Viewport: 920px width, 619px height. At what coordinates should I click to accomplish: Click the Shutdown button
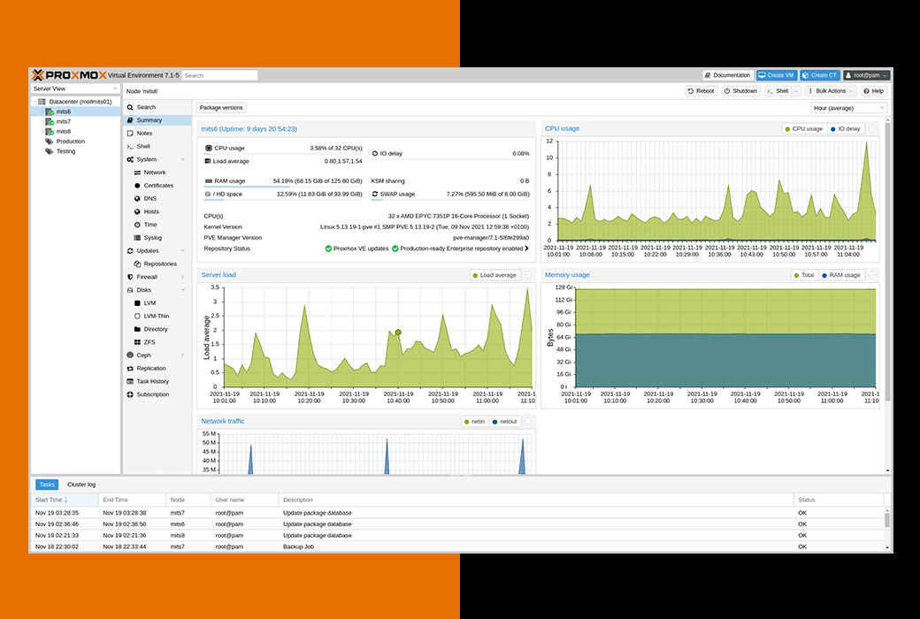pos(740,91)
